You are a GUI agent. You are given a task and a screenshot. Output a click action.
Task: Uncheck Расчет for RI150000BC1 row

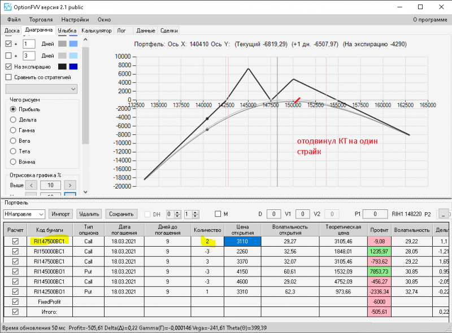[15, 252]
